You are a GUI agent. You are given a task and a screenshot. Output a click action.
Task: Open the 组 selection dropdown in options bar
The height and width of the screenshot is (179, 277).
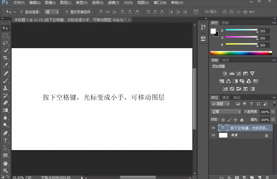point(51,12)
